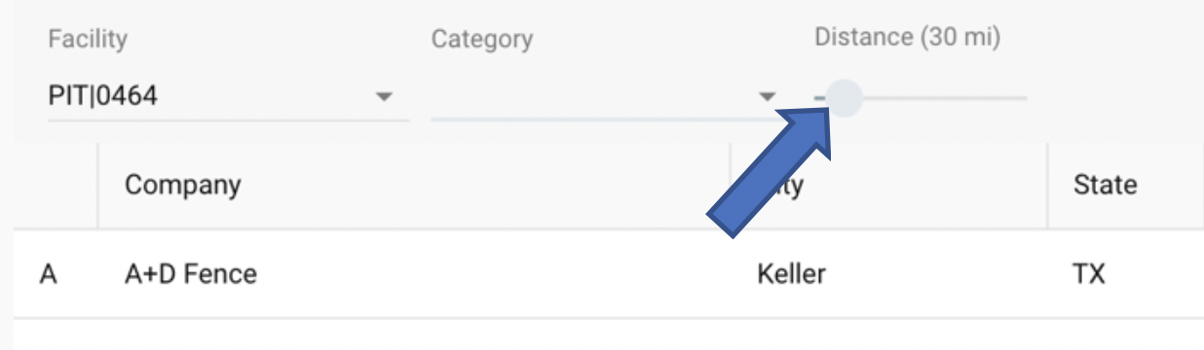The height and width of the screenshot is (350, 1204).
Task: Click the blank header cell before Company
Action: pyautogui.click(x=56, y=186)
